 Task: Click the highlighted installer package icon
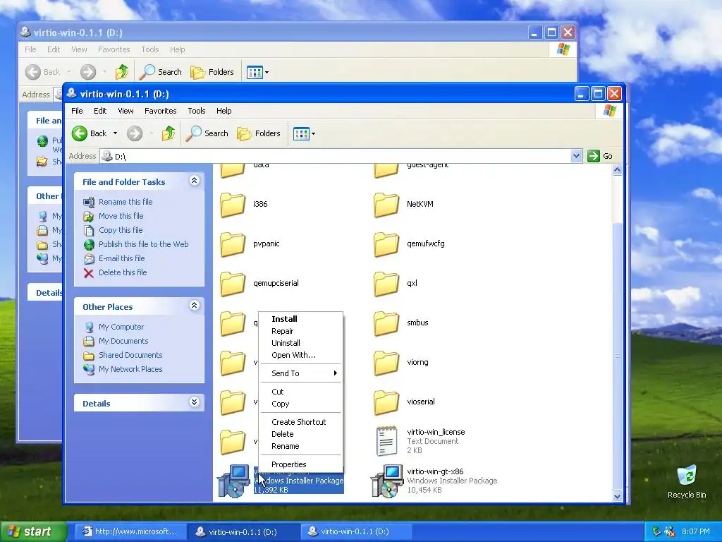[x=233, y=481]
